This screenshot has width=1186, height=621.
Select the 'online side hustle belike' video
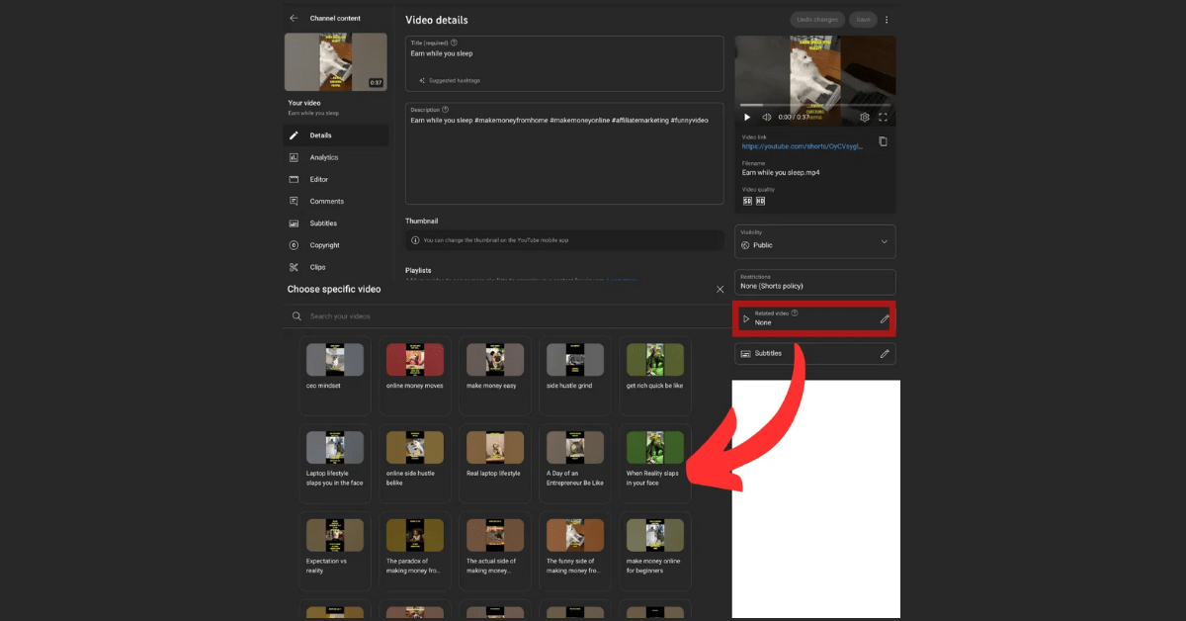415,464
